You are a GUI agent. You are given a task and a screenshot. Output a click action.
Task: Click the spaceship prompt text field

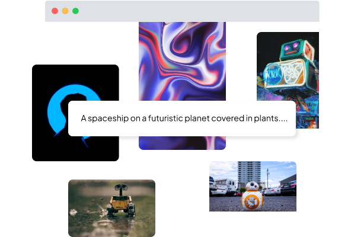click(x=182, y=118)
